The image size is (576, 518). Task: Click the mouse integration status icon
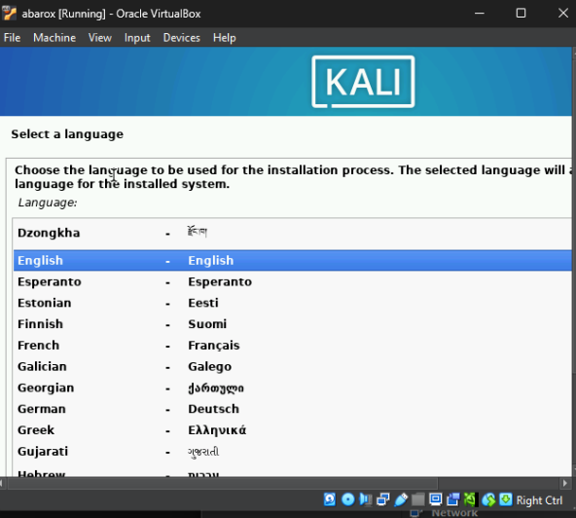488,499
